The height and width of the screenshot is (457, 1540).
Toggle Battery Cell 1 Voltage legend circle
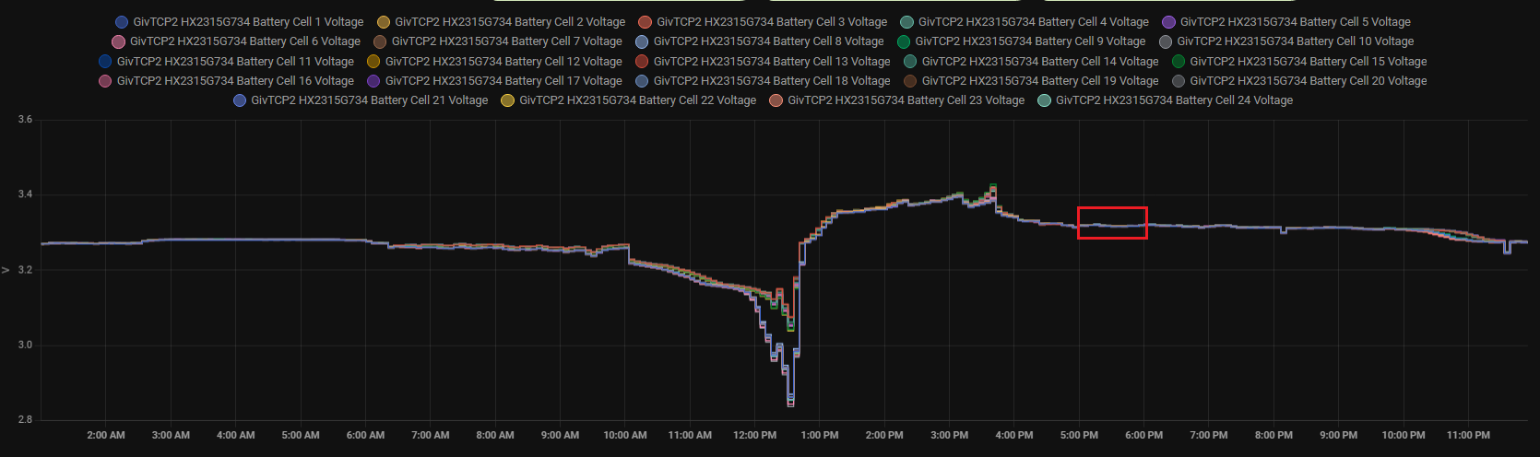[122, 22]
